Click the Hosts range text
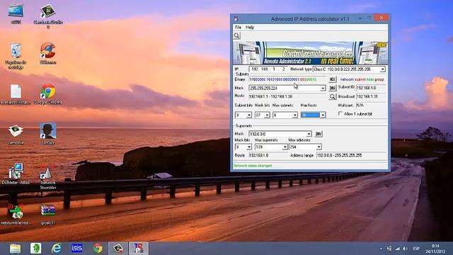453x255 pixels. click(270, 96)
